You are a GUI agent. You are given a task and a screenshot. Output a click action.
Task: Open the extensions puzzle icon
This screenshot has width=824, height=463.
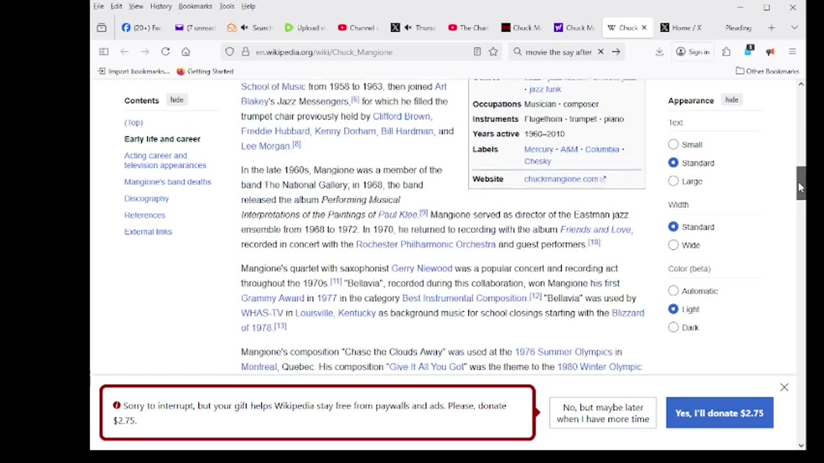[x=726, y=51]
